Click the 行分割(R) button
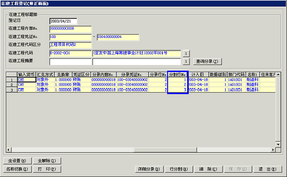The width and height of the screenshot is (287, 177). point(179,169)
